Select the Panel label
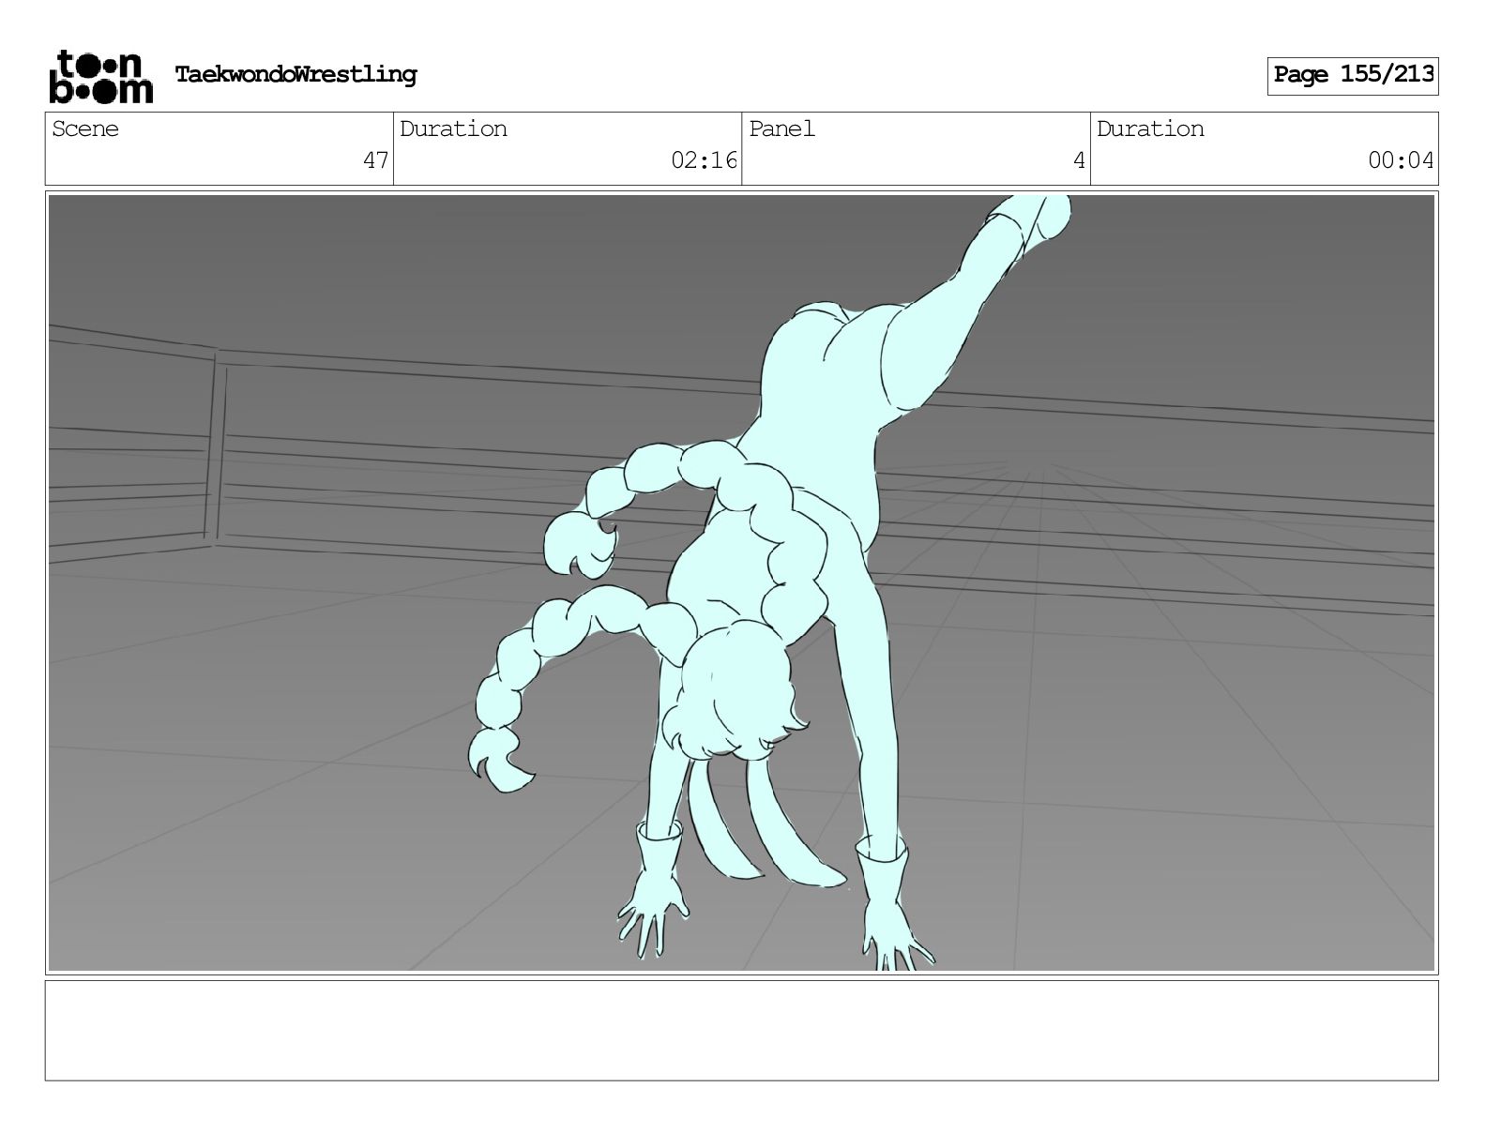 781,129
